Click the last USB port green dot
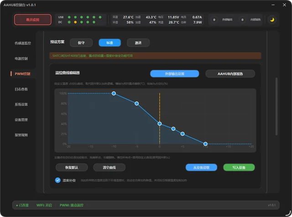 100,17
